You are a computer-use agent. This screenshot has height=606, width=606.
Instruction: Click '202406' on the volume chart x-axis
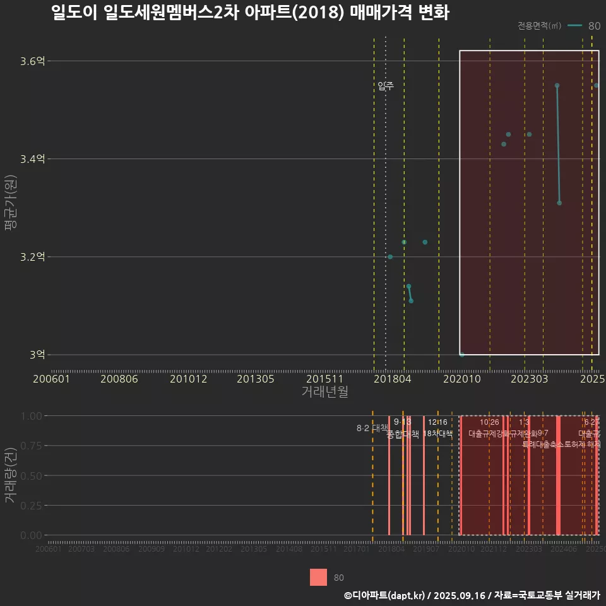tap(564, 549)
